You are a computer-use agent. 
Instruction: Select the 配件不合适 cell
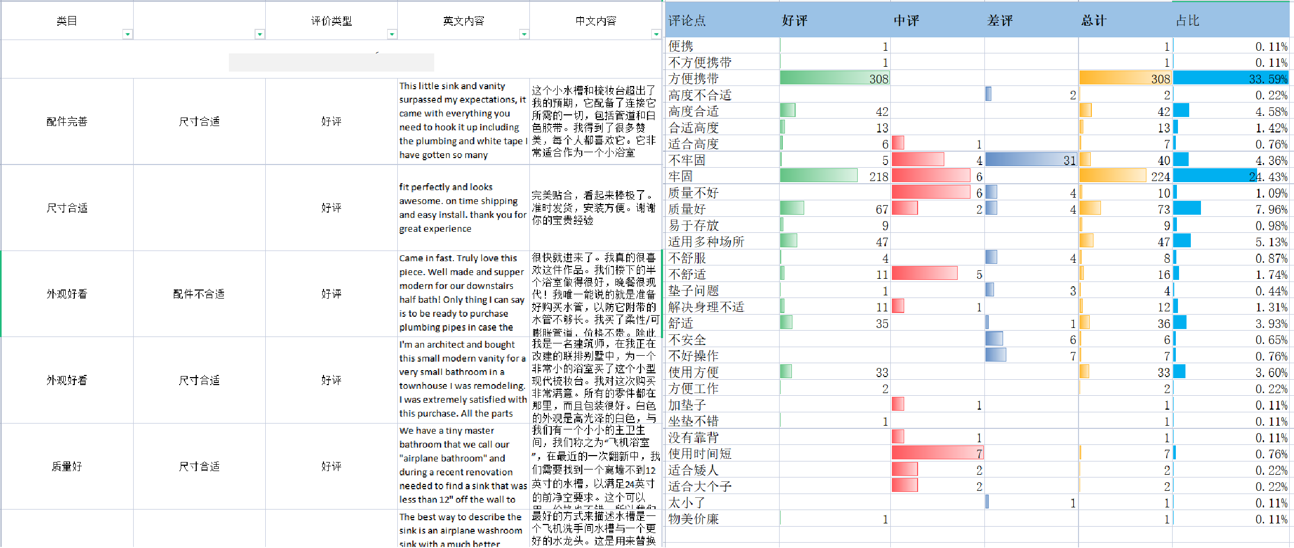[199, 294]
